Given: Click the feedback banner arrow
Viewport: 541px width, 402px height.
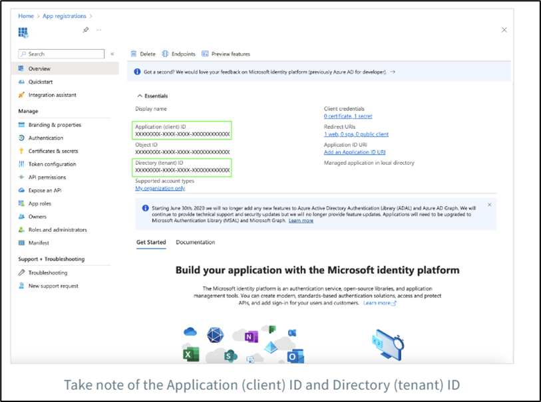Looking at the screenshot, I should point(393,72).
